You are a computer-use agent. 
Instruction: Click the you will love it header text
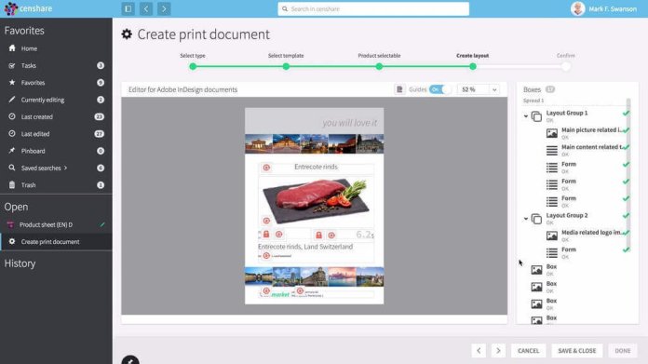coord(350,123)
